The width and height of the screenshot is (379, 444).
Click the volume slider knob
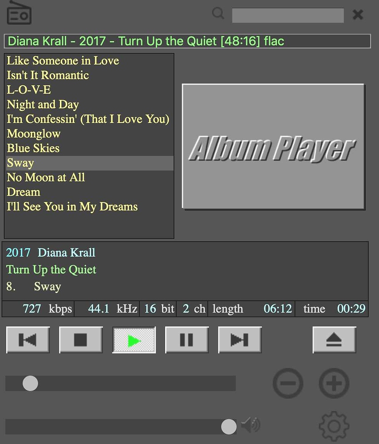tap(229, 426)
